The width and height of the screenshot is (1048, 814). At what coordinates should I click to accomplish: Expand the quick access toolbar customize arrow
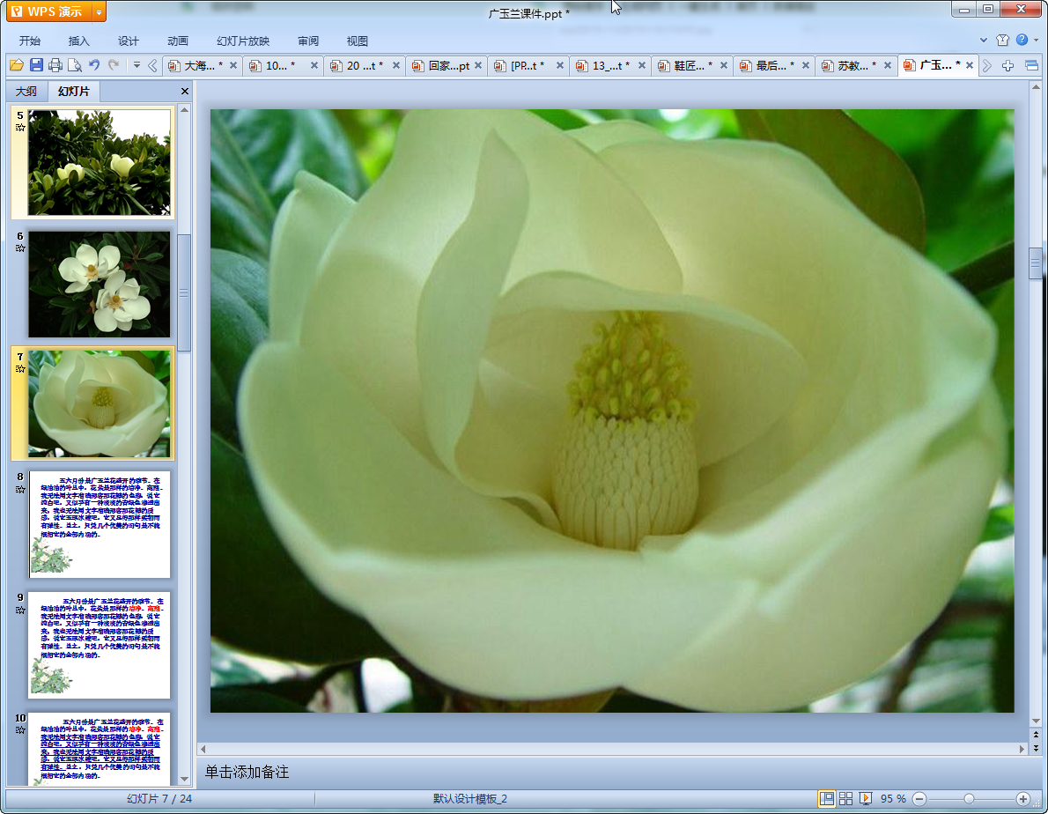point(137,65)
